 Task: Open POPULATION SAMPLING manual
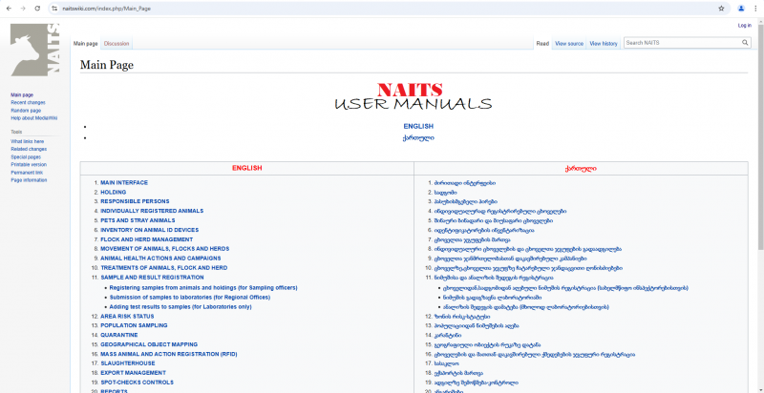[x=134, y=325]
